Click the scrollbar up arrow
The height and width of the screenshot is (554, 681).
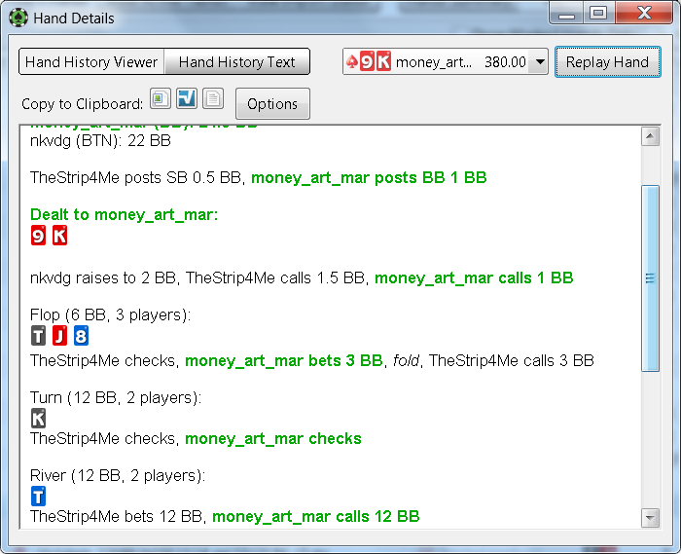650,136
